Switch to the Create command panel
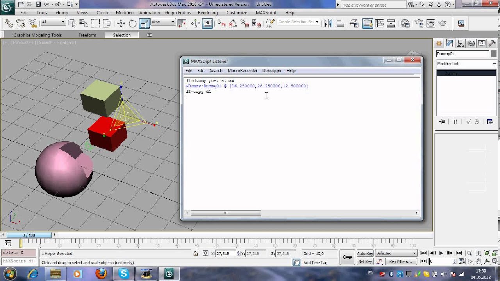Viewport: 500px width, 281px height. tap(439, 43)
